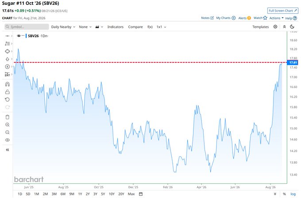The width and height of the screenshot is (301, 198).
Task: Open the Actions dropdown menu
Action: (x=276, y=18)
